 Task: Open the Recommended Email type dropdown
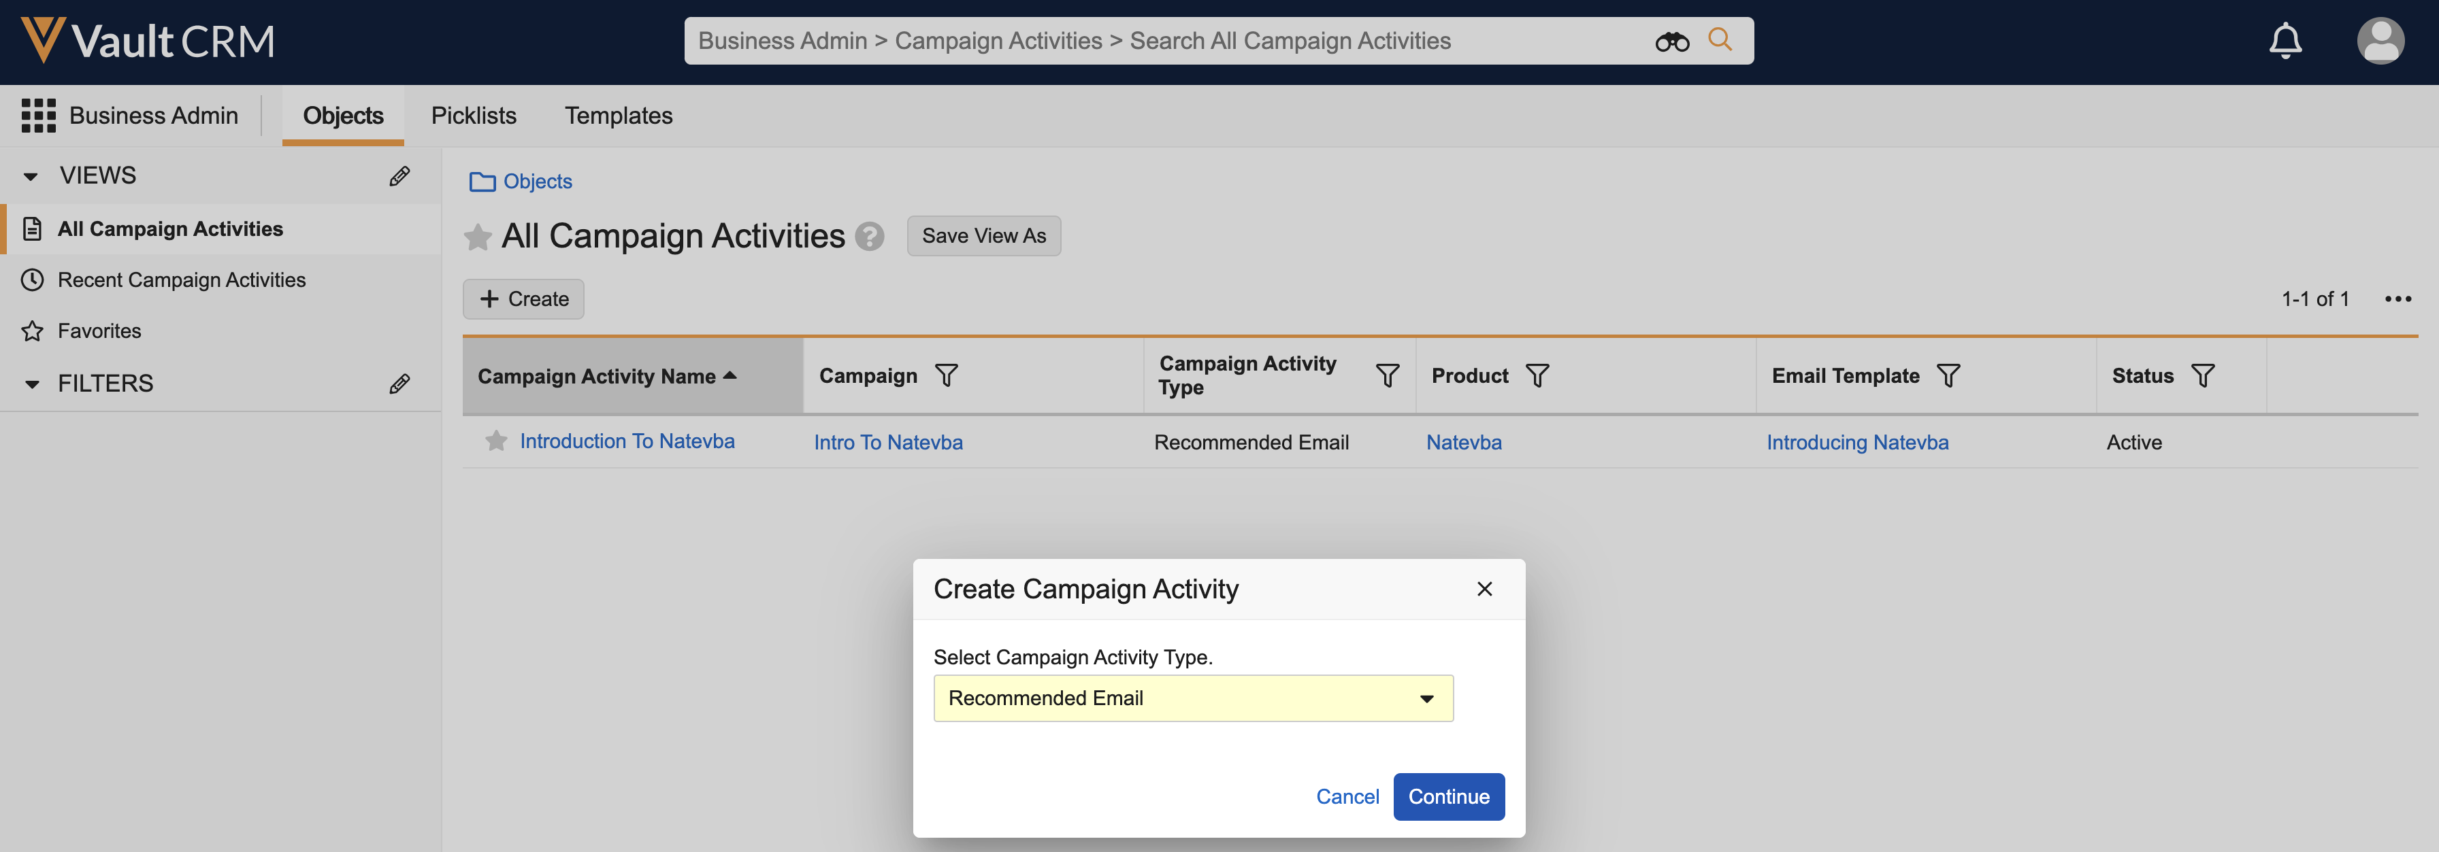coord(1193,698)
